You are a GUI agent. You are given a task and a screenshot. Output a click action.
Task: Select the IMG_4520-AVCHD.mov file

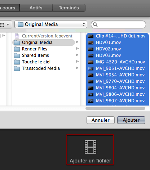click(118, 62)
